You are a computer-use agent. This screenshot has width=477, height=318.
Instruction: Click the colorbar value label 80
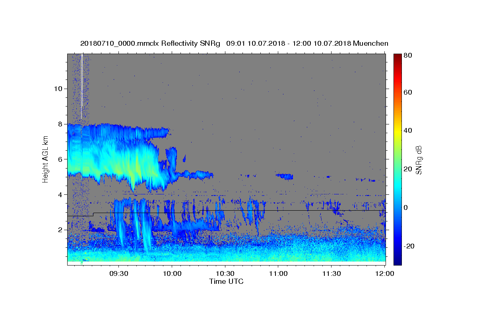pos(408,55)
